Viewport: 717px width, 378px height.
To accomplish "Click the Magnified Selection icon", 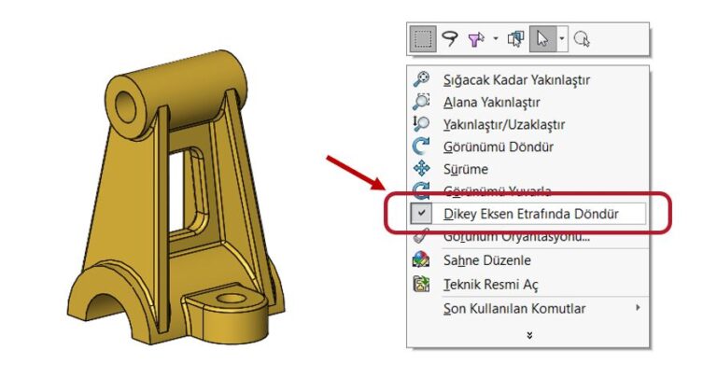I will pos(582,39).
